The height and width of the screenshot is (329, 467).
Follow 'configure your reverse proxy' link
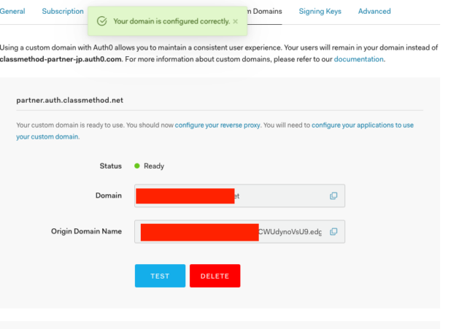[x=217, y=125]
